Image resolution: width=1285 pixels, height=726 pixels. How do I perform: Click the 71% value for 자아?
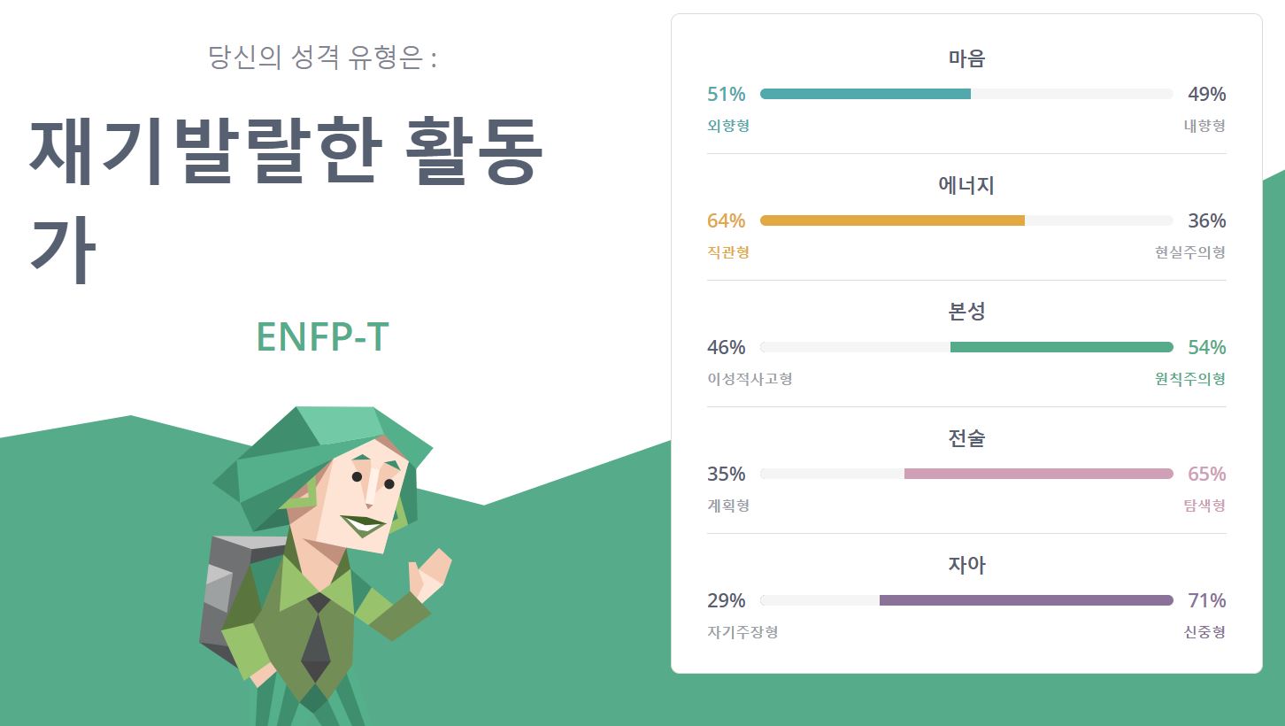tap(1207, 600)
